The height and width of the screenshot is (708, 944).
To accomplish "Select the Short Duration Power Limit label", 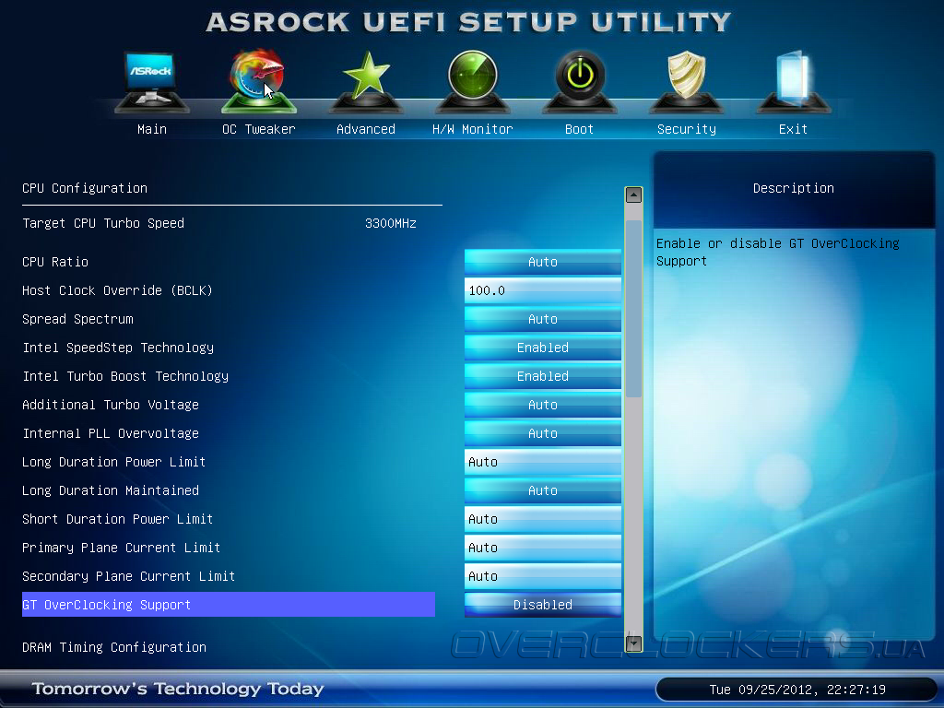I will (x=117, y=520).
